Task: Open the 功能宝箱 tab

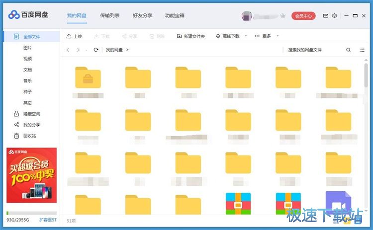Action: (x=175, y=16)
